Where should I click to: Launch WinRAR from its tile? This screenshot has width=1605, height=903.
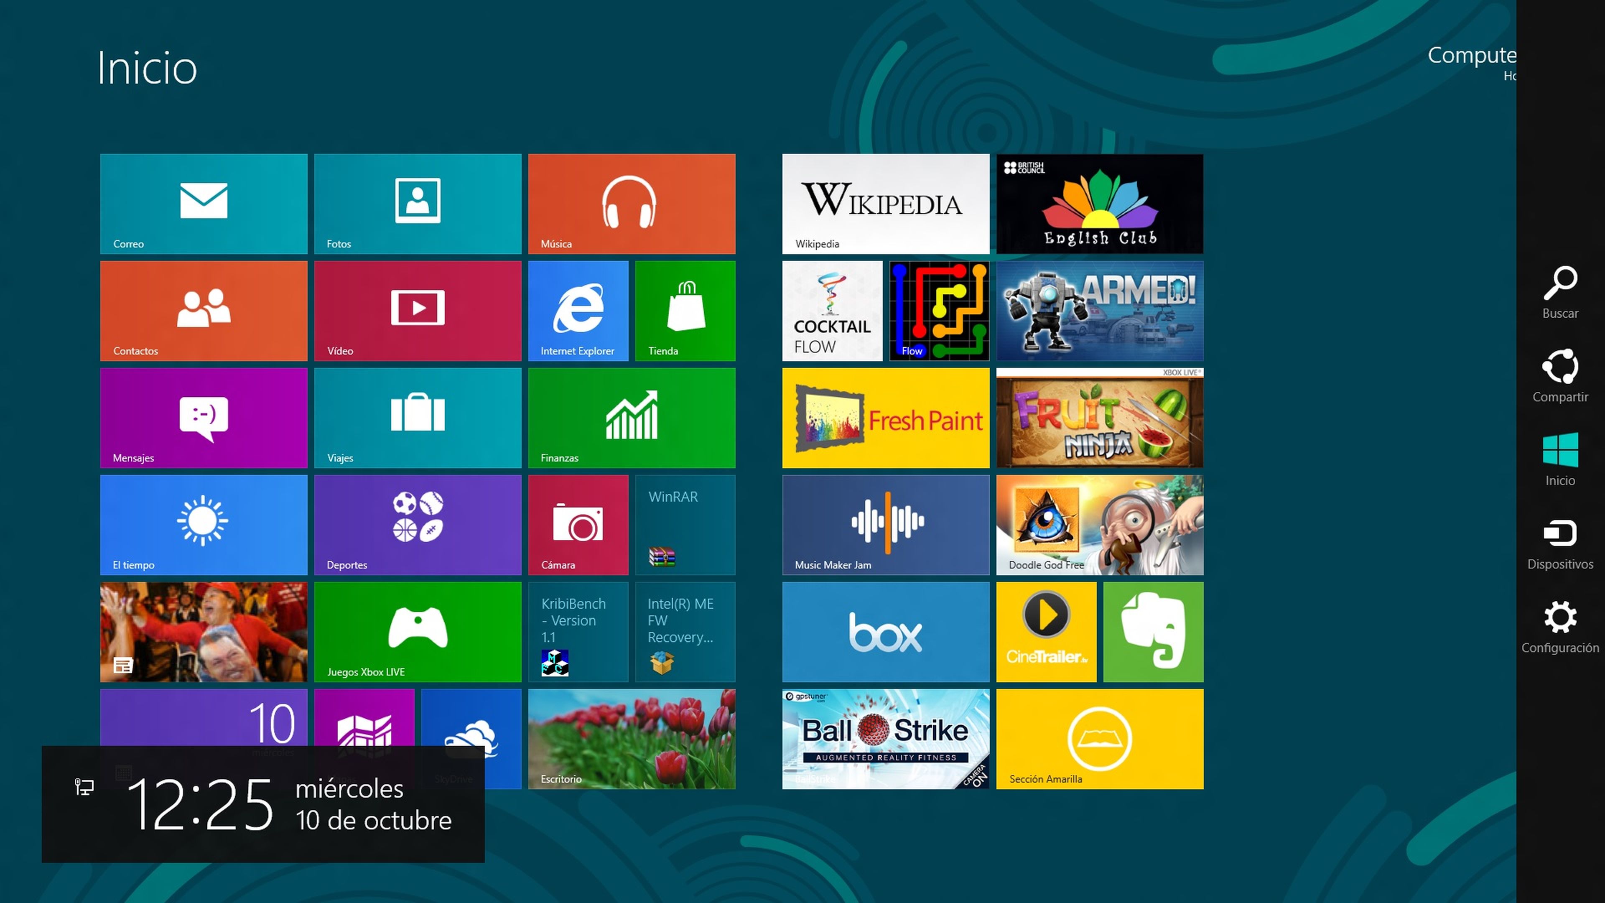[685, 524]
